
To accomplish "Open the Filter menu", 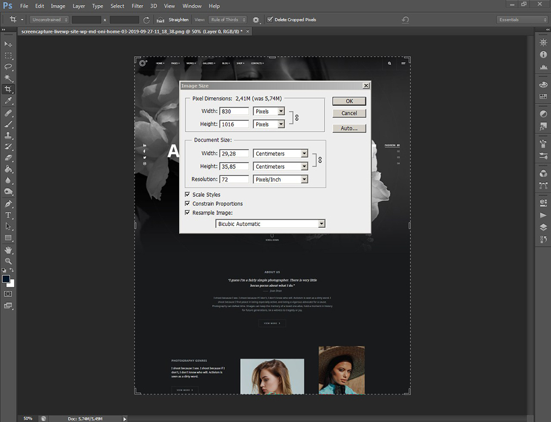I will [x=137, y=6].
